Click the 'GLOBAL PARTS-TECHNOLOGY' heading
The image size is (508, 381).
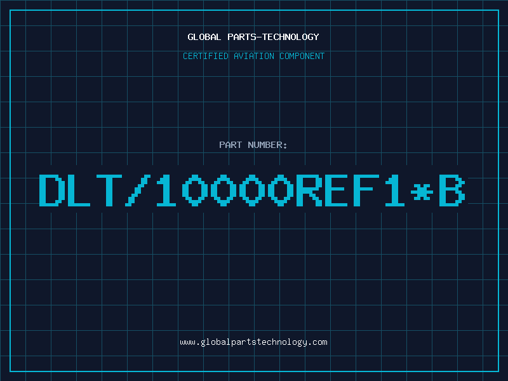coord(253,37)
